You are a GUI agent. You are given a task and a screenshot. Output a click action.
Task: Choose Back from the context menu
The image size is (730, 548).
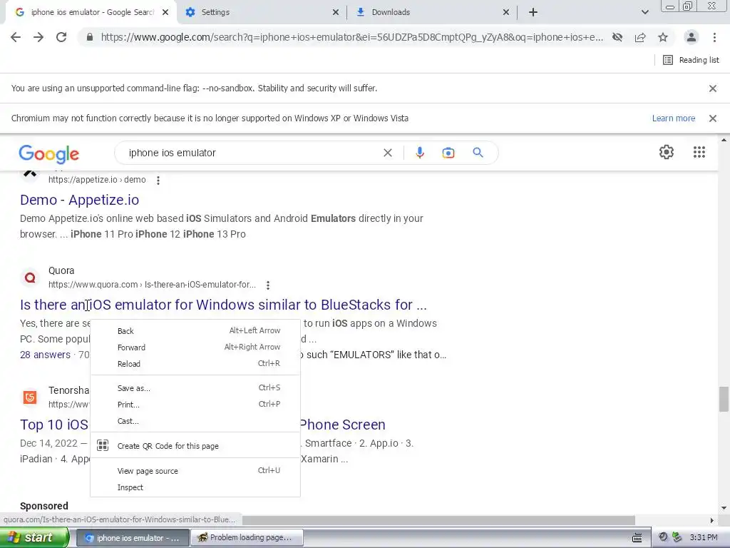tap(195, 331)
